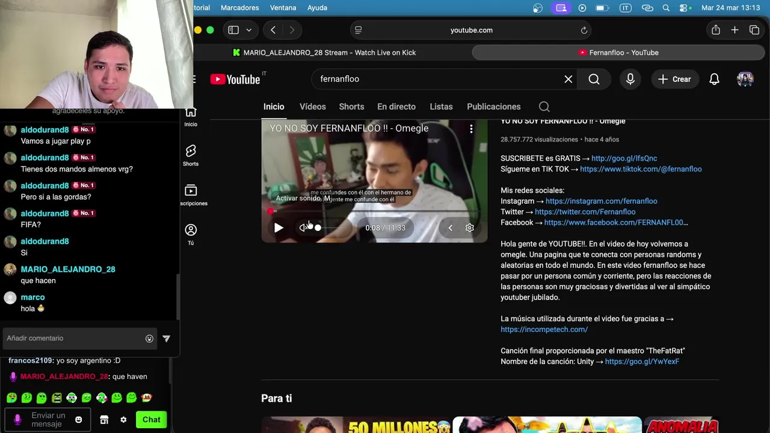Go back in Safari history
This screenshot has height=433, width=770.
[x=273, y=30]
